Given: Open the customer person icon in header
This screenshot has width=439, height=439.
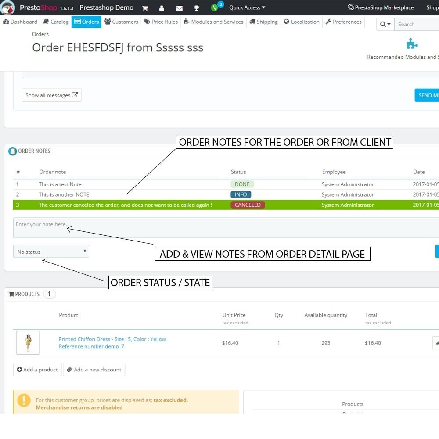Looking at the screenshot, I should point(162,8).
